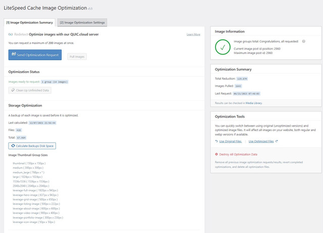
Task: Click Clean Up Unfinished Data button
Action: [x=30, y=90]
